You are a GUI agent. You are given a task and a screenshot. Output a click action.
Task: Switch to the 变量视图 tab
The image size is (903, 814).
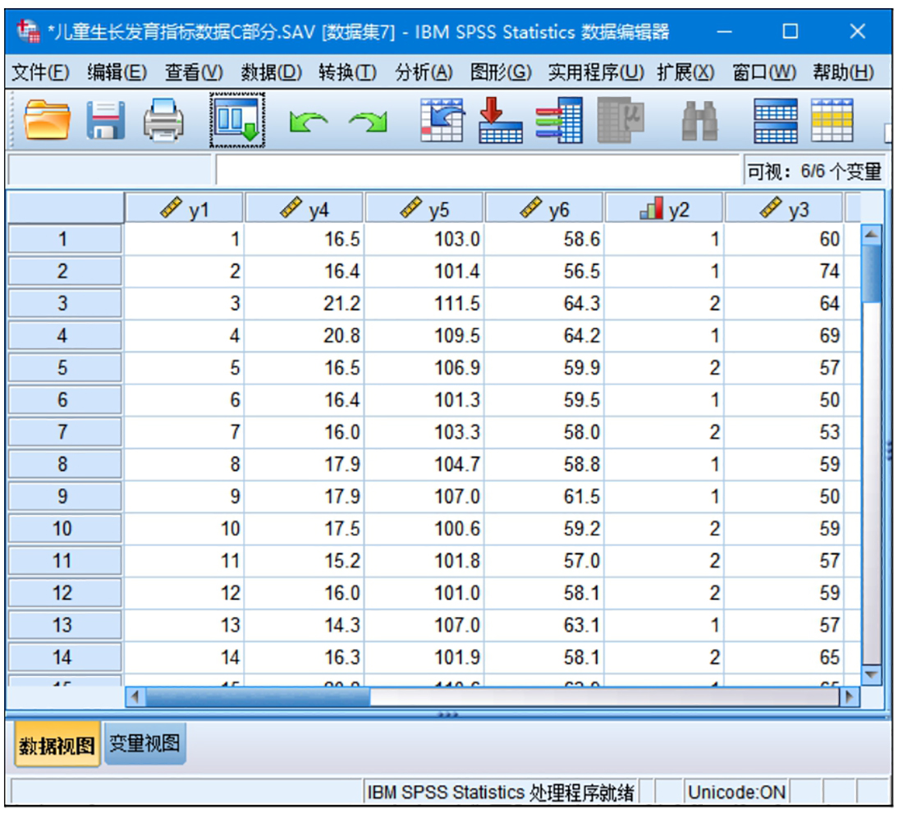144,744
